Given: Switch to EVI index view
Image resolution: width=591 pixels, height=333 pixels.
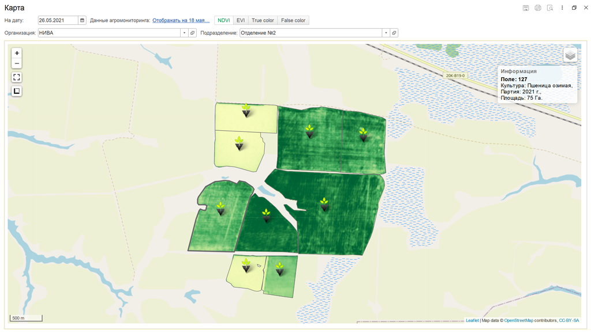Looking at the screenshot, I should tap(241, 20).
